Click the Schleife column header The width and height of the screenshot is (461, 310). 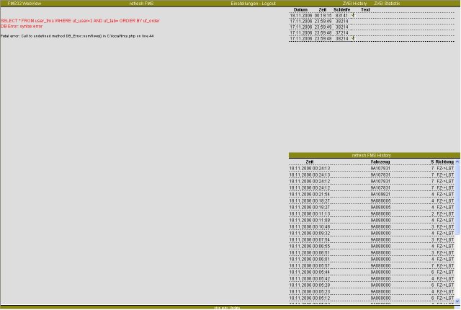[x=342, y=9]
